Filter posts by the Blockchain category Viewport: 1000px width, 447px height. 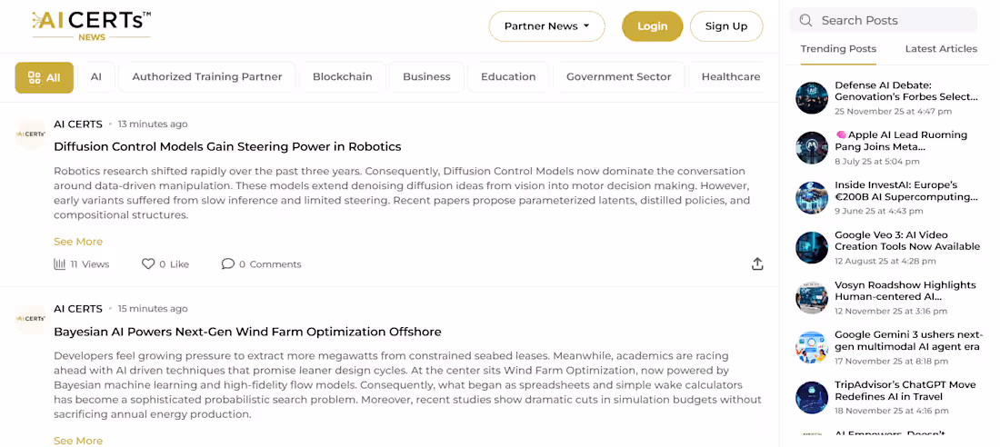[x=343, y=77]
